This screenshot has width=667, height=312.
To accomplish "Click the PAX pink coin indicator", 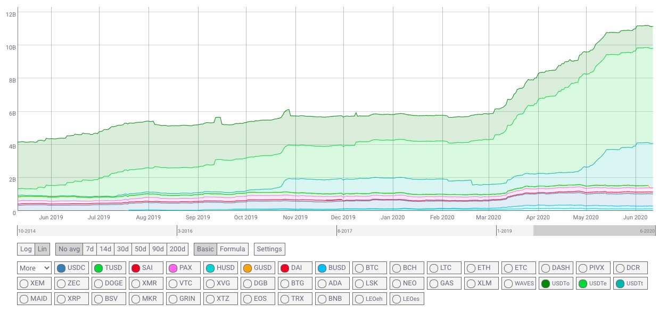I will 173,268.
